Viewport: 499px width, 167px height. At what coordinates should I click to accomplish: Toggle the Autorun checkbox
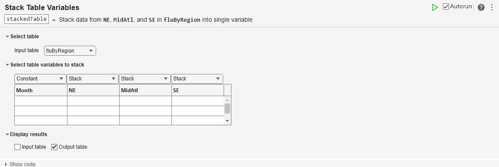[446, 7]
